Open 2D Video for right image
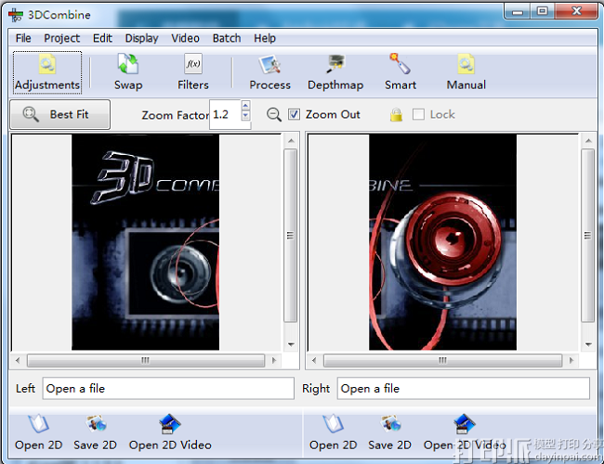This screenshot has height=464, width=604. click(465, 432)
